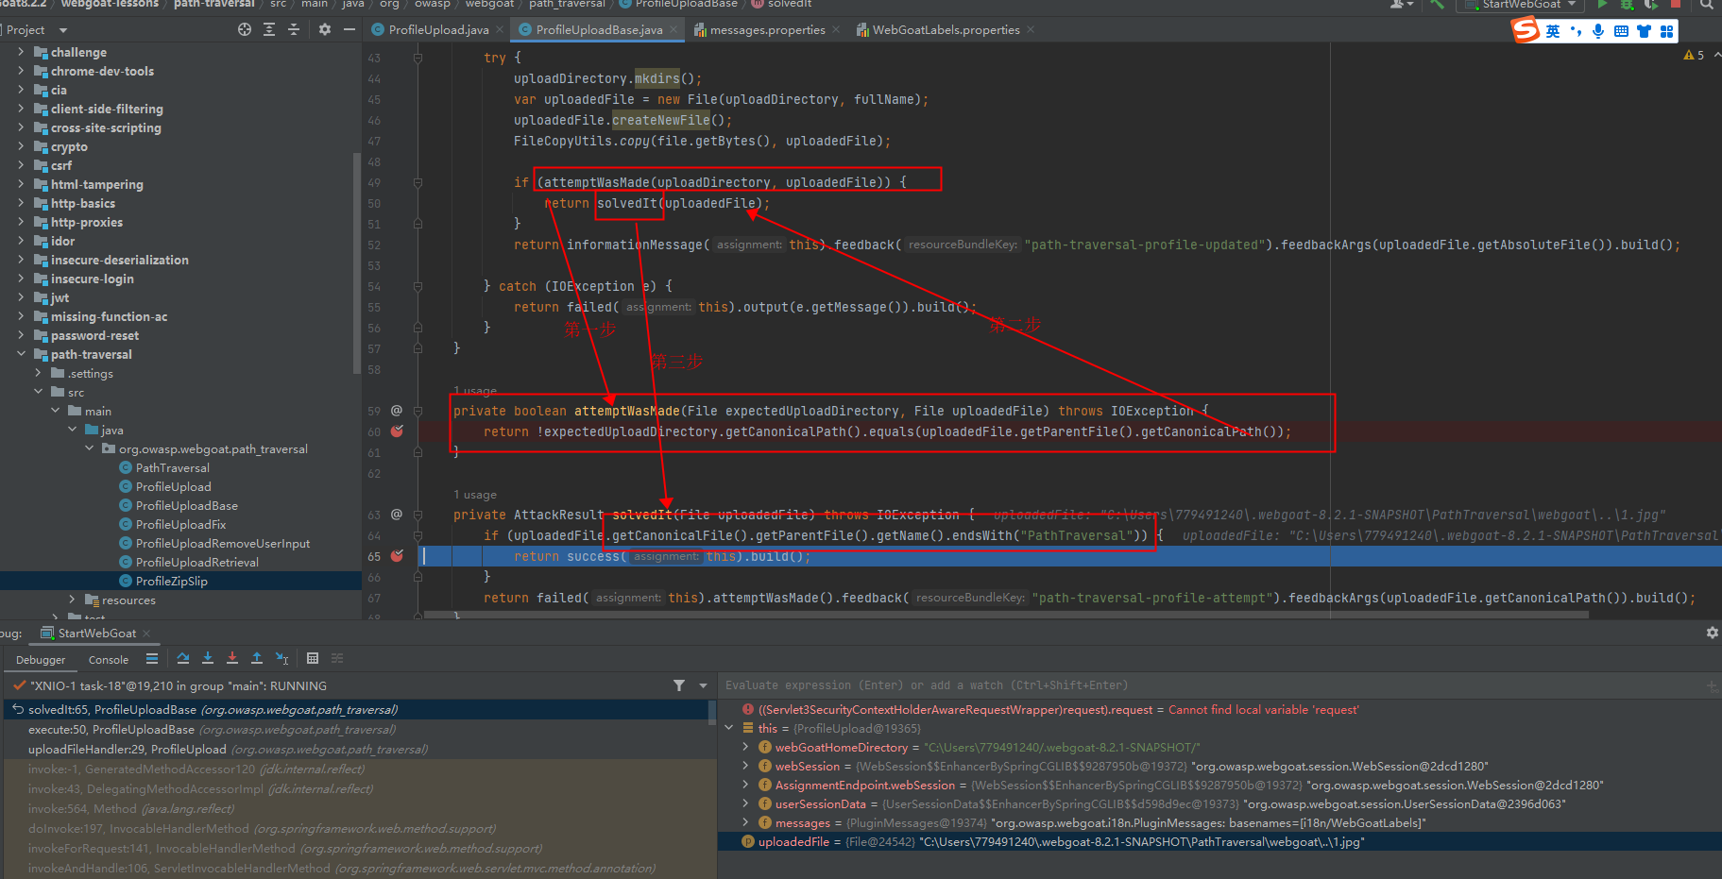The width and height of the screenshot is (1722, 879).
Task: Click Step Into debugger icon
Action: pyautogui.click(x=208, y=658)
